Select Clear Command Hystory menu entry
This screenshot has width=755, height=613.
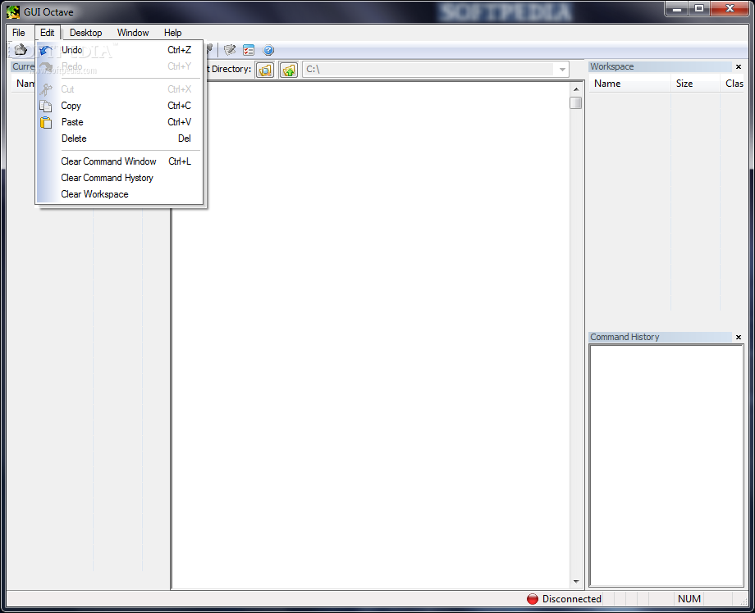tap(120, 178)
